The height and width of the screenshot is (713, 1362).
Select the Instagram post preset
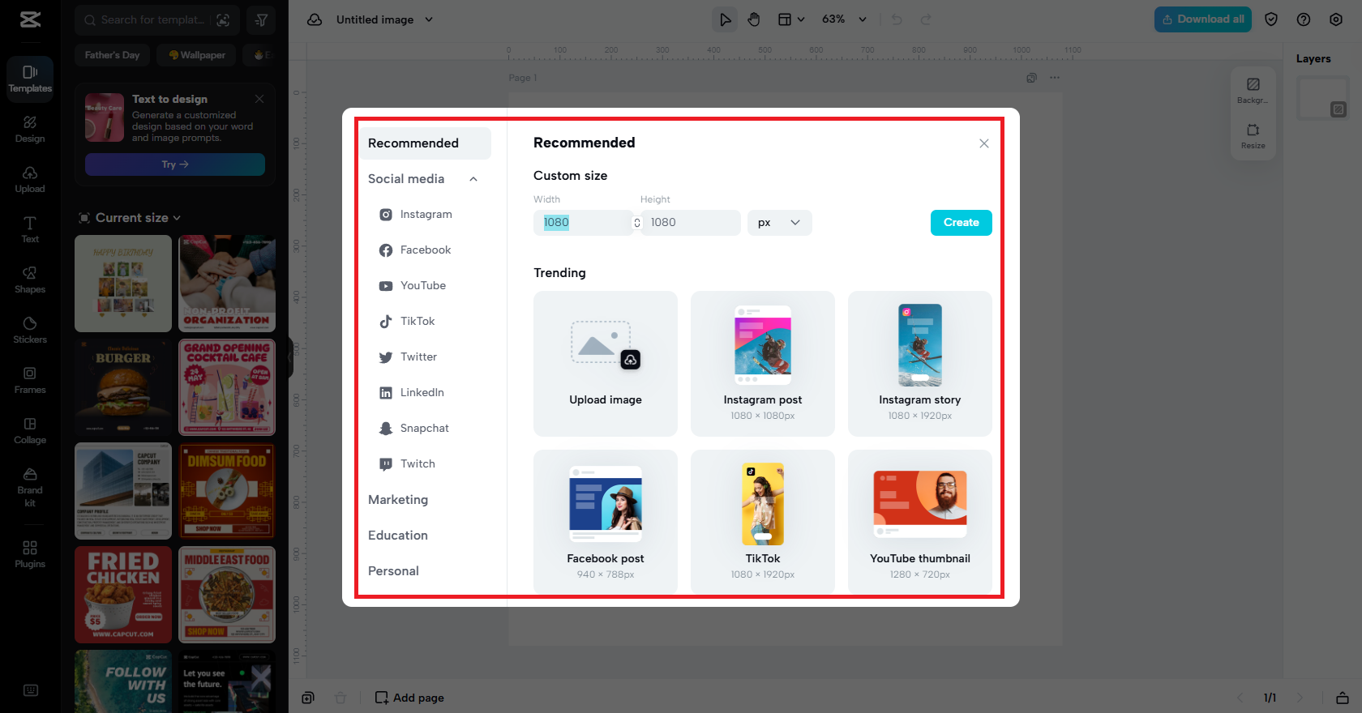(x=763, y=364)
